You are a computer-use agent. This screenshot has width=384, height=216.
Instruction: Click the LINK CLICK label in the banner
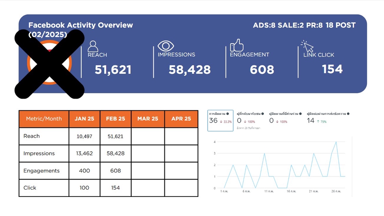pos(319,55)
